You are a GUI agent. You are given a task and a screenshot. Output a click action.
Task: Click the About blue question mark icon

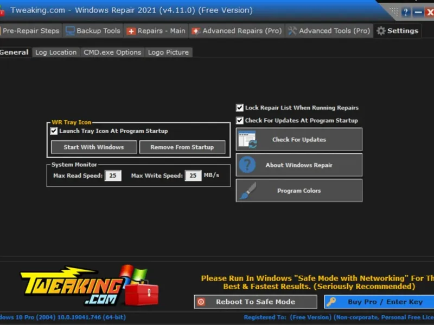[247, 165]
